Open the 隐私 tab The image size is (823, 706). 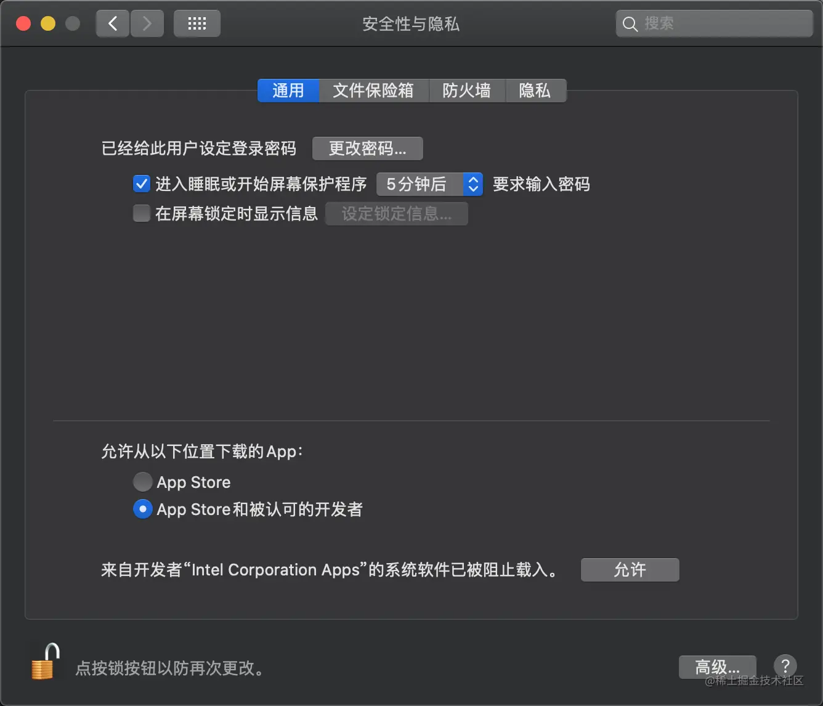[x=535, y=91]
